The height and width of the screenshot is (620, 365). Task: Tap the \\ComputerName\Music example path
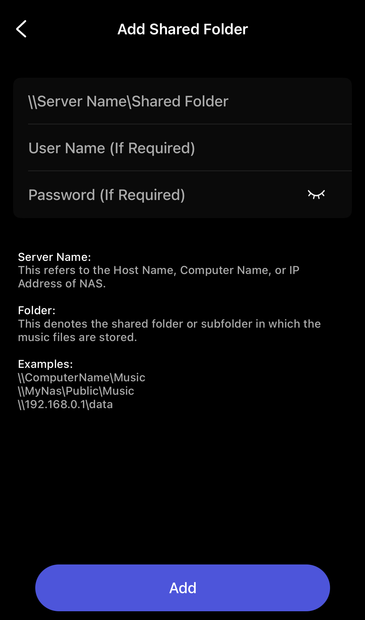point(82,378)
